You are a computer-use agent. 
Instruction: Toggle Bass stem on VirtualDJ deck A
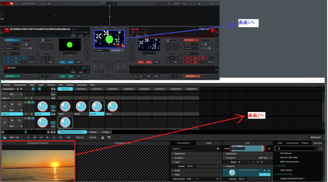(x=24, y=58)
